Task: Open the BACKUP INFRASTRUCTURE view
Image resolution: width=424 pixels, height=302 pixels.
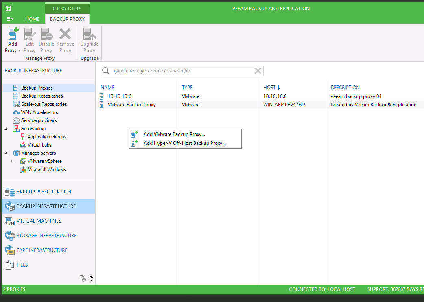Action: pyautogui.click(x=49, y=206)
